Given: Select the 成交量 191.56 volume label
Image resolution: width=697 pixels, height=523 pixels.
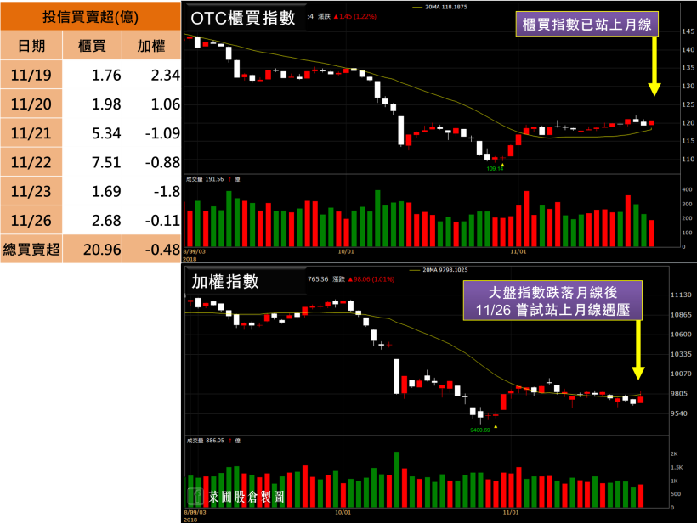Looking at the screenshot, I should click(205, 179).
